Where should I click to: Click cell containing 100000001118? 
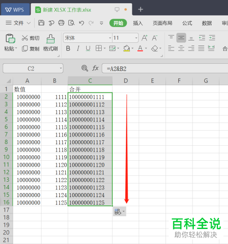click(90, 150)
